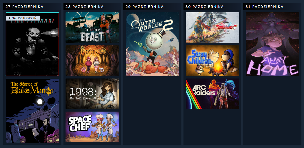This screenshot has width=304, height=148.
Task: Select the Stray Children game thumbnail
Action: (x=213, y=61)
